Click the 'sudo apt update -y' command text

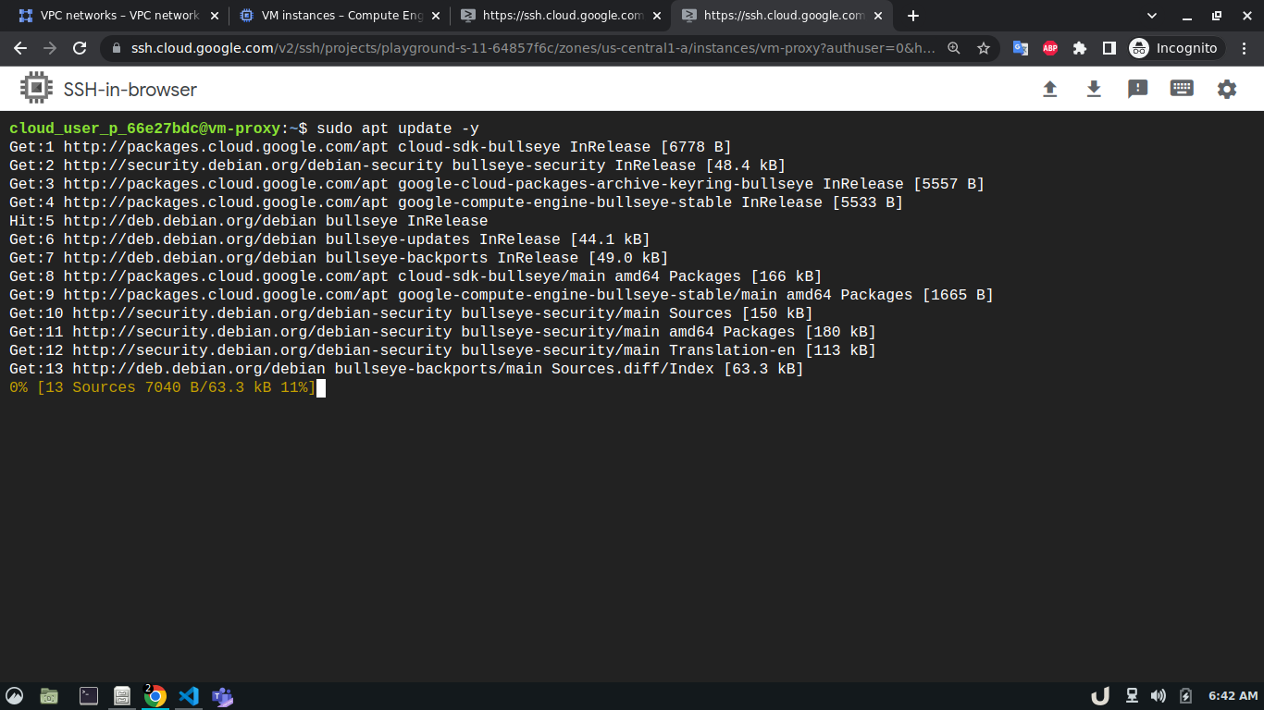pos(398,129)
